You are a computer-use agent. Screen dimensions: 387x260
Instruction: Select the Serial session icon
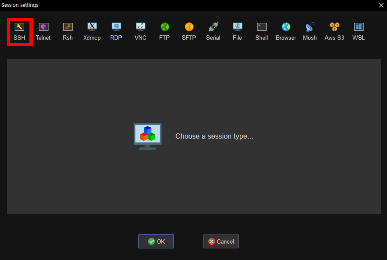coord(213,32)
